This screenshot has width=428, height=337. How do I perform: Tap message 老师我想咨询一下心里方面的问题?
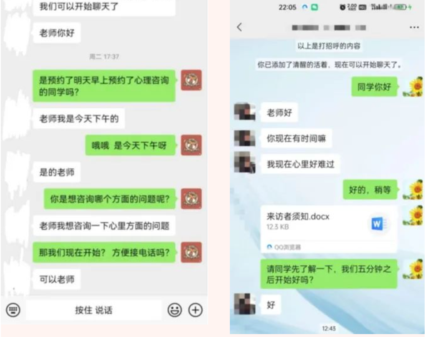point(104,226)
